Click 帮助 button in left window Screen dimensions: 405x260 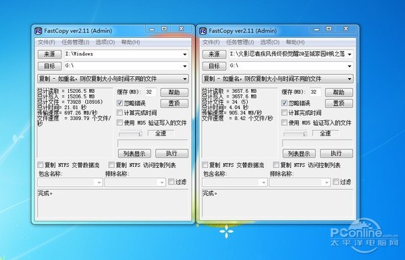174,92
